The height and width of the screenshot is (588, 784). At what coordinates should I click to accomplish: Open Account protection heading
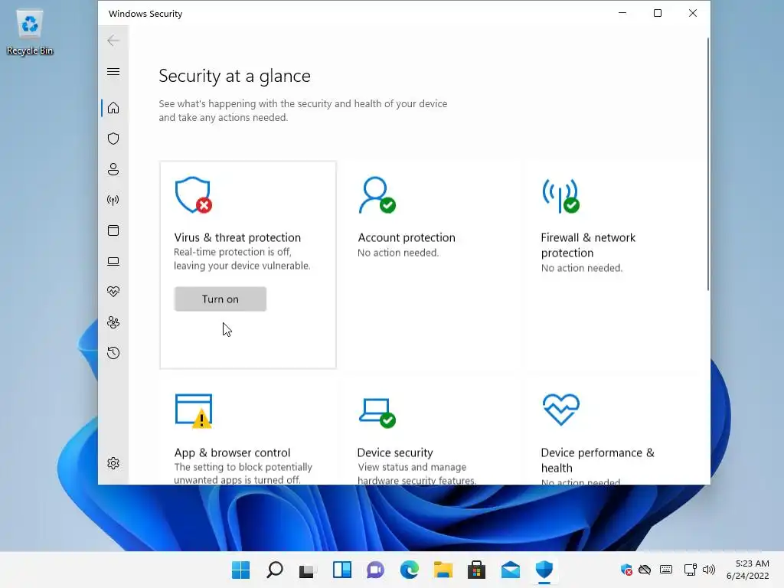[407, 237]
